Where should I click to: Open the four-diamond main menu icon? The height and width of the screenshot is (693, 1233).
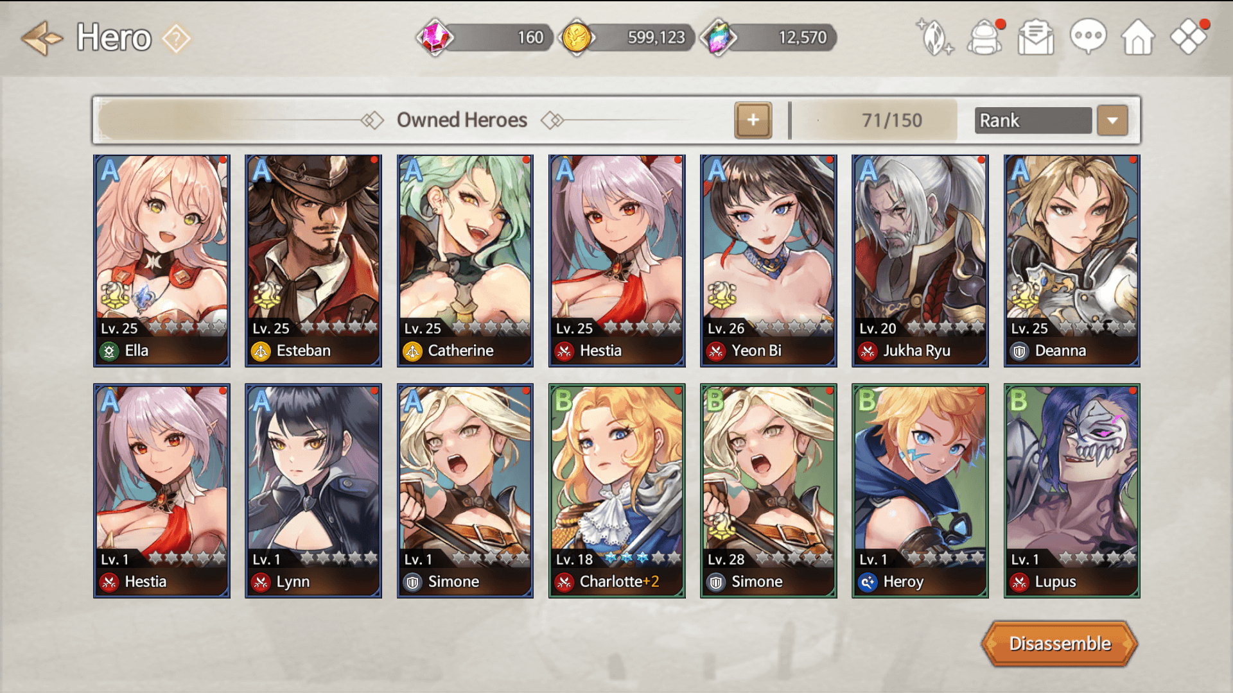point(1189,37)
